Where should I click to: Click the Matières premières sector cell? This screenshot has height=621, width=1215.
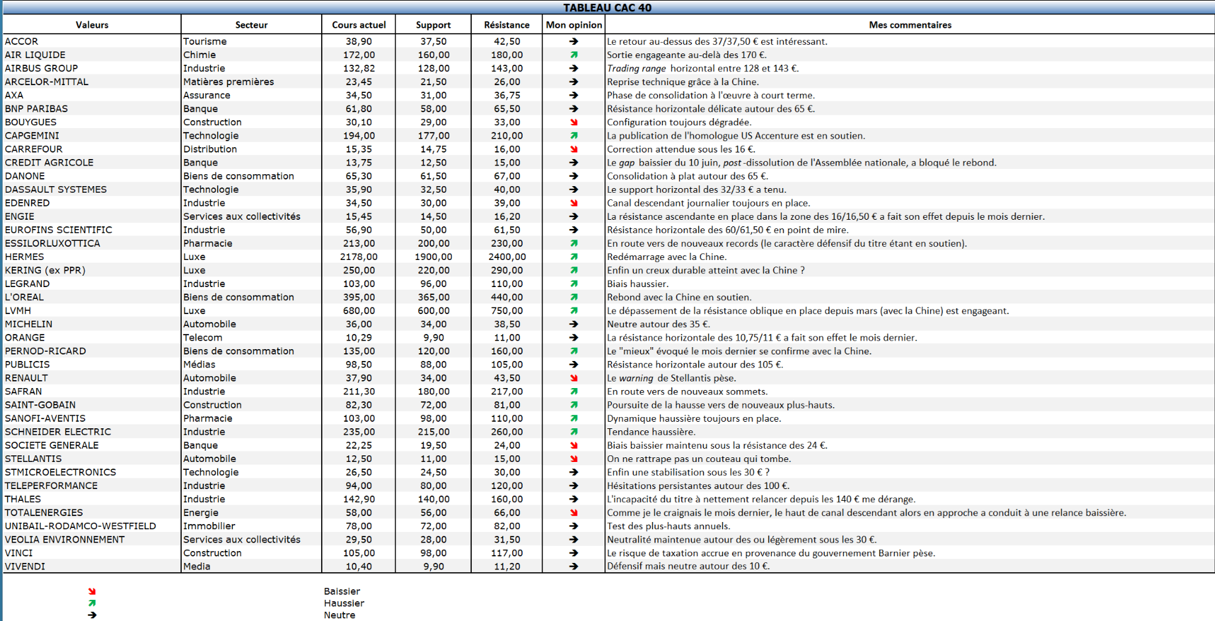point(251,82)
